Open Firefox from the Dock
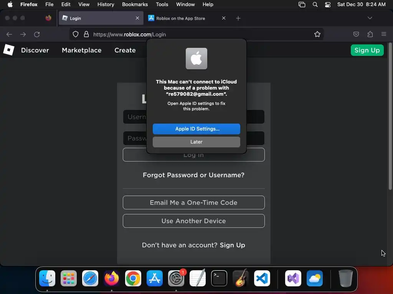Image resolution: width=393 pixels, height=294 pixels. [x=112, y=278]
